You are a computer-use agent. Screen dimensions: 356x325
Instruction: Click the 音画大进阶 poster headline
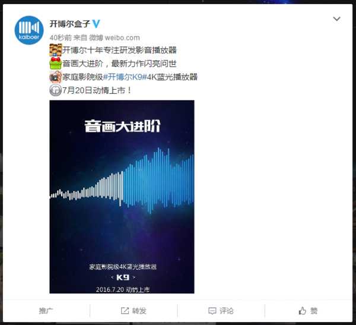[123, 126]
